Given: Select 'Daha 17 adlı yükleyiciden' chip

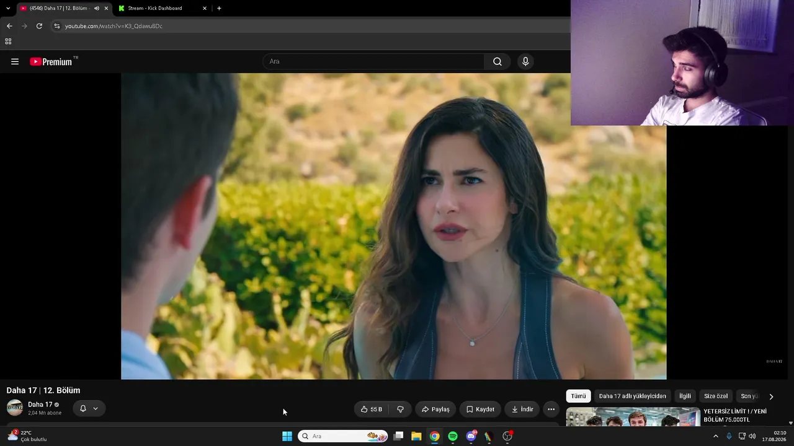Looking at the screenshot, I should point(633,396).
